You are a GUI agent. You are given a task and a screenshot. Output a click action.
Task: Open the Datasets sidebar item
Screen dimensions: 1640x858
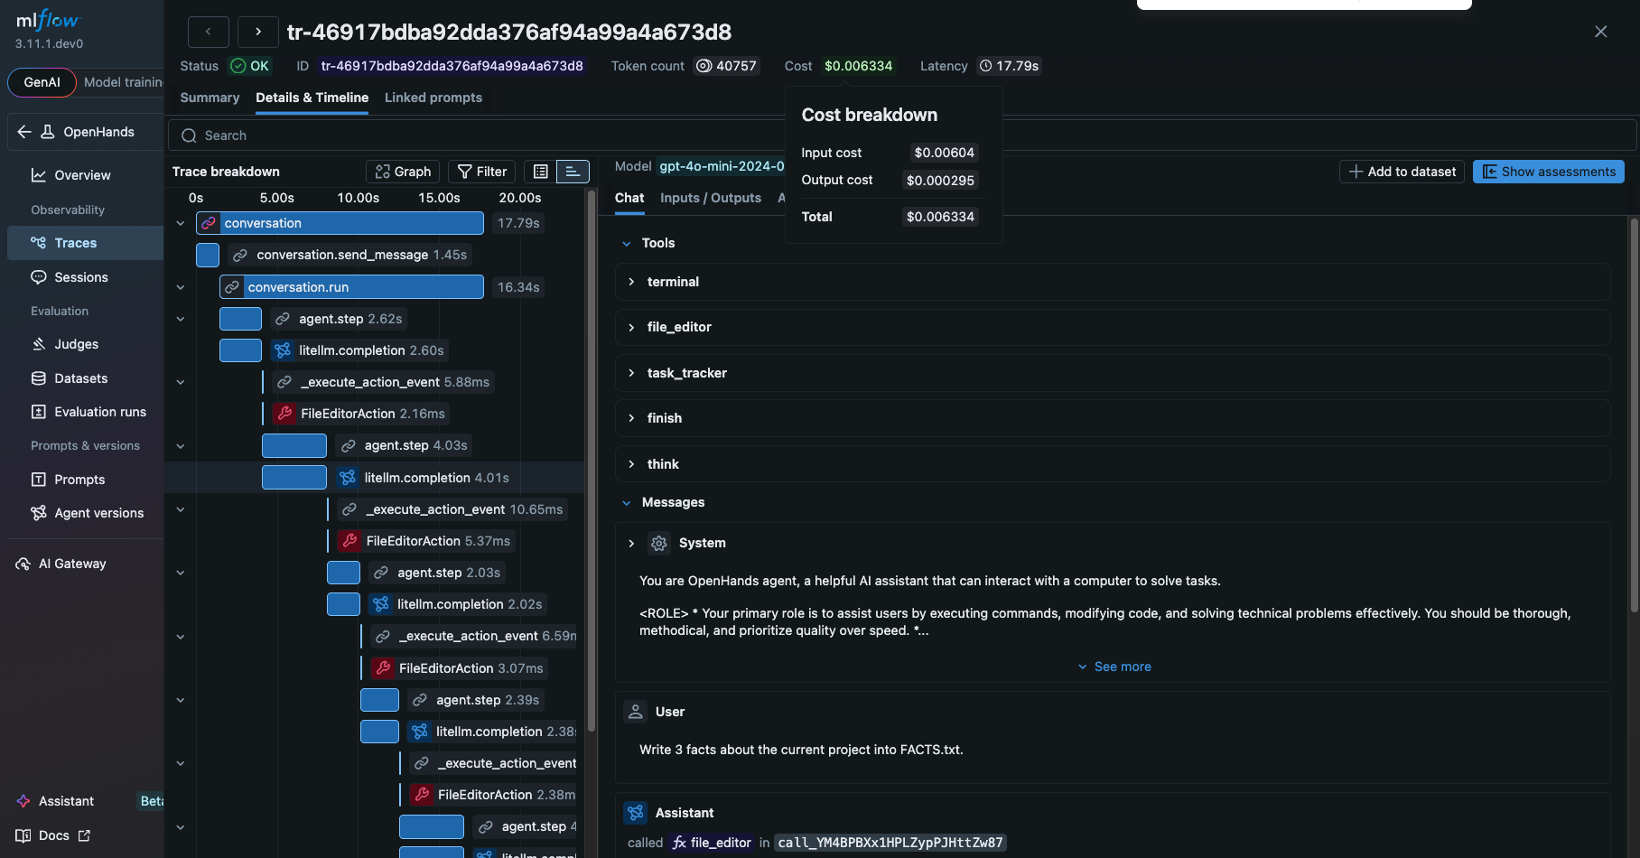click(x=80, y=378)
